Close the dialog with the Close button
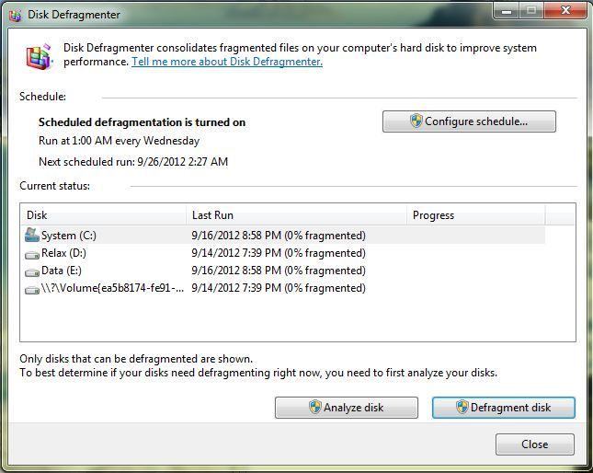 (535, 444)
